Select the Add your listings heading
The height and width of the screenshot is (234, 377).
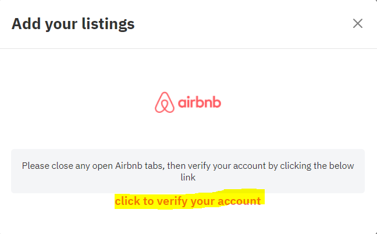[x=73, y=24]
